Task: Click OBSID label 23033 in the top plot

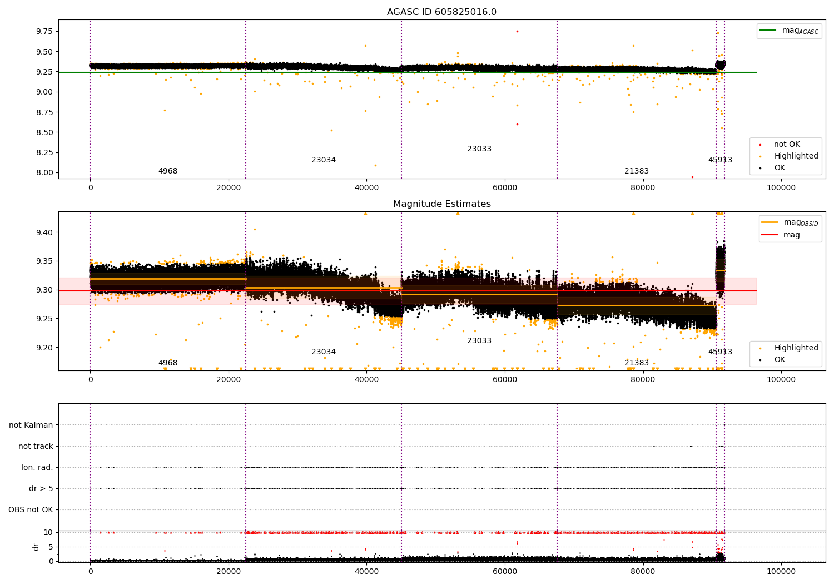Action: (479, 149)
